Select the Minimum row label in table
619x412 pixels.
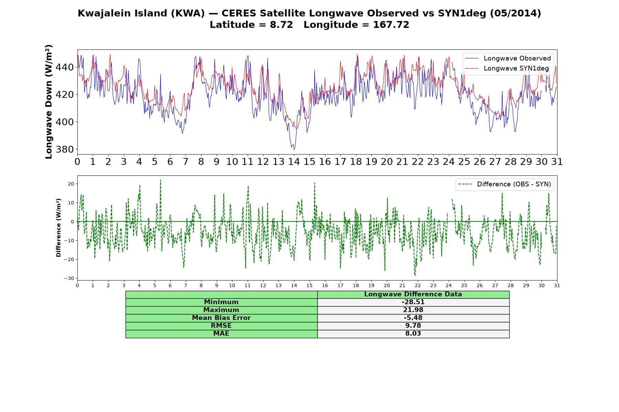coord(221,302)
